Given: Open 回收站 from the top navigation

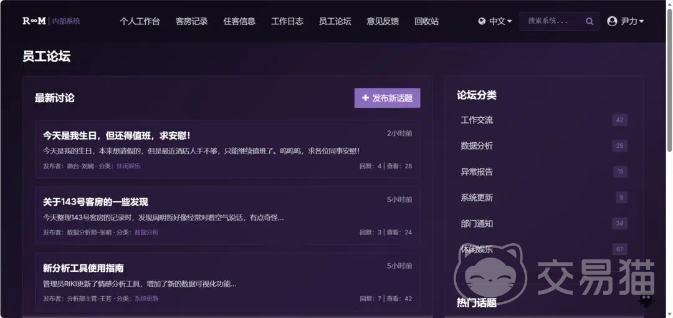Looking at the screenshot, I should point(426,21).
